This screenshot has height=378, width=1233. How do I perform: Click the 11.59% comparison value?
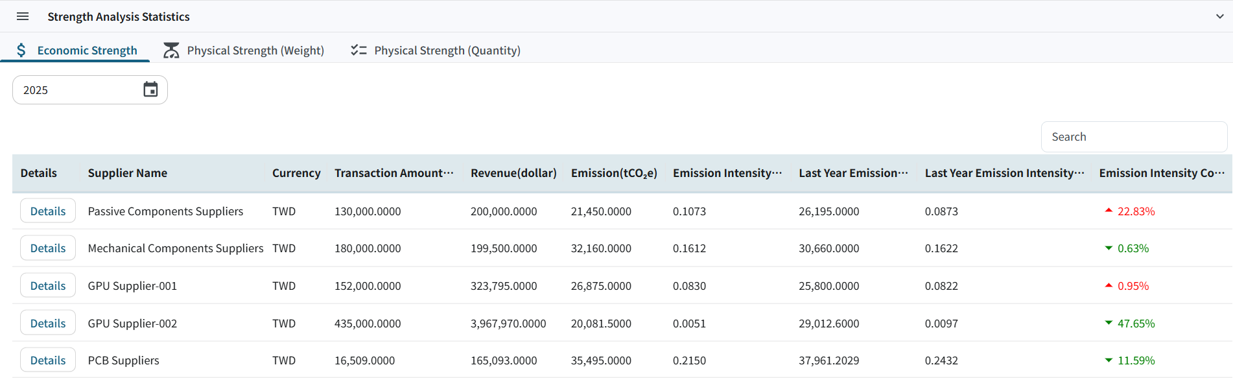pos(1136,360)
